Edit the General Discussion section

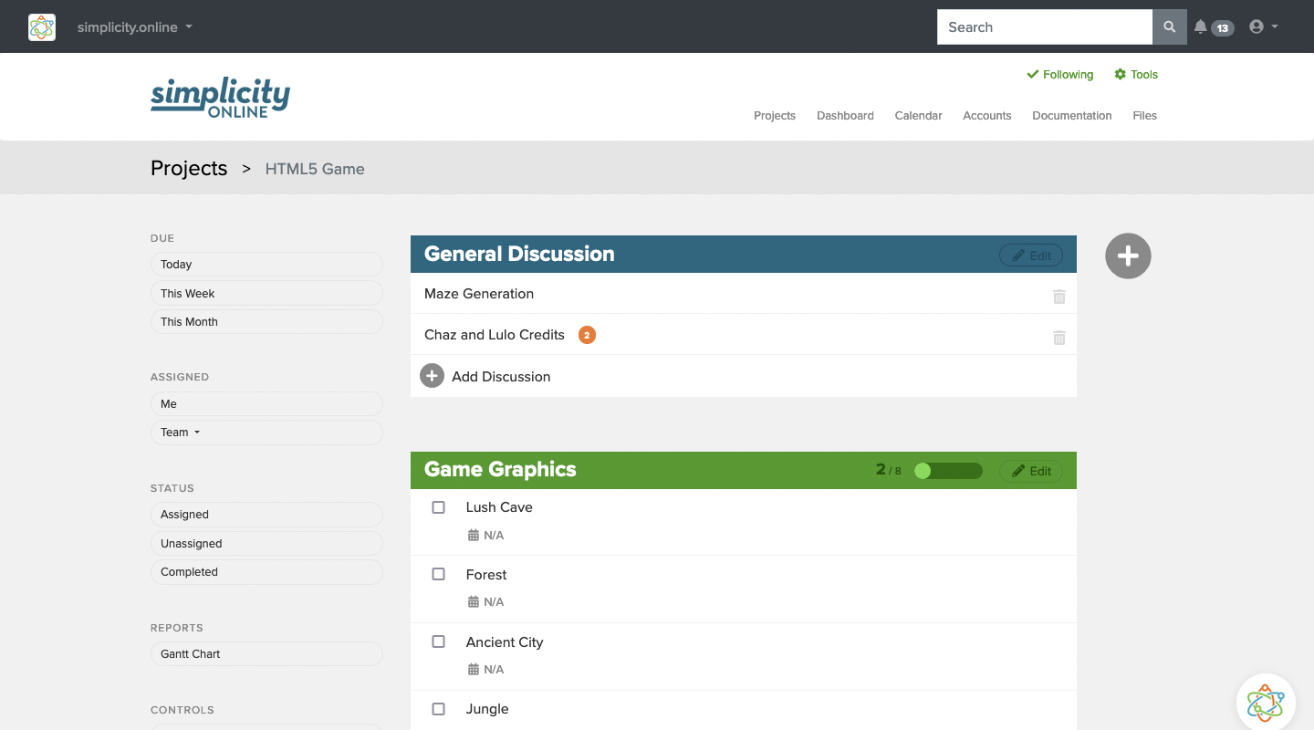click(x=1031, y=255)
